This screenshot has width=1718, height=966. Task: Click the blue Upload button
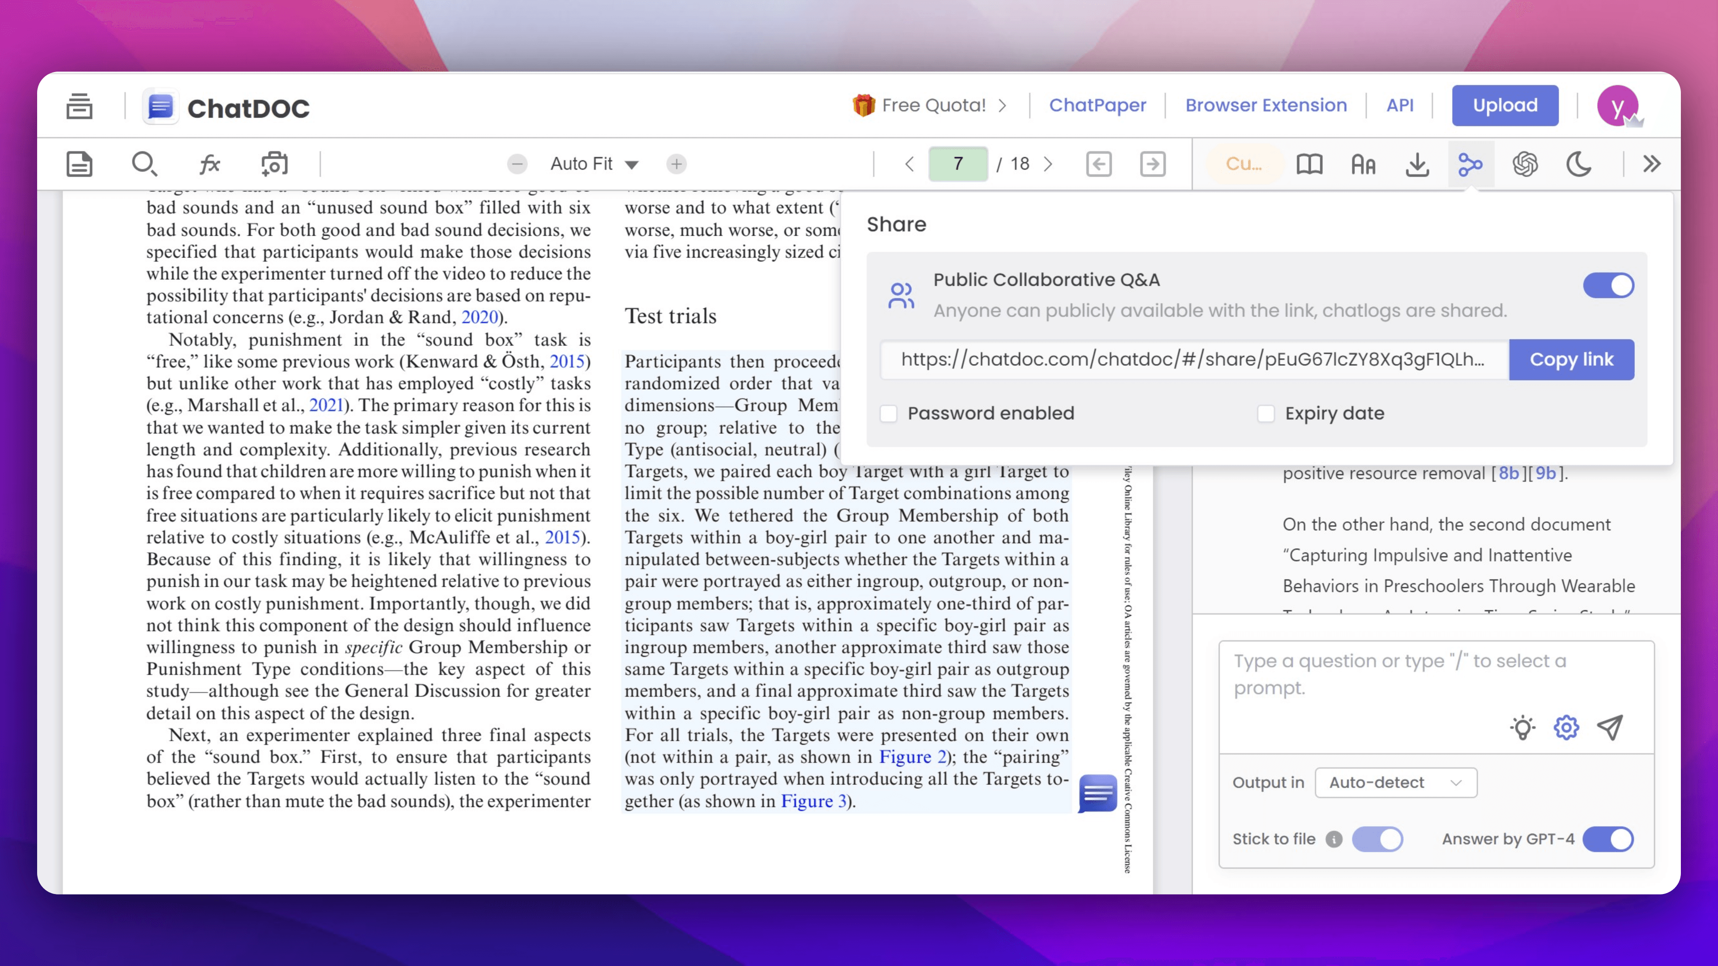1505,106
